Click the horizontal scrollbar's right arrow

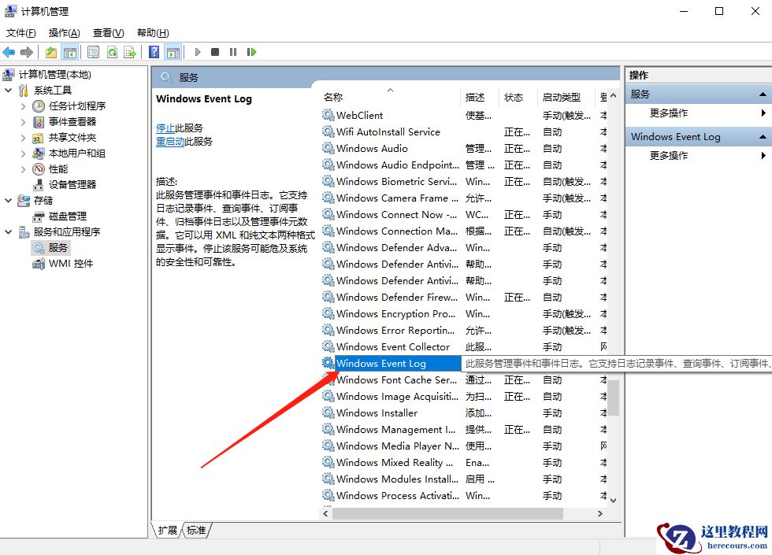600,513
